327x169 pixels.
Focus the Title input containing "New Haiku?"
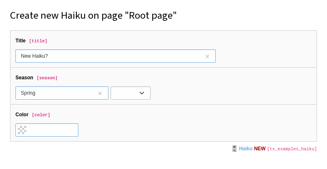click(x=108, y=56)
